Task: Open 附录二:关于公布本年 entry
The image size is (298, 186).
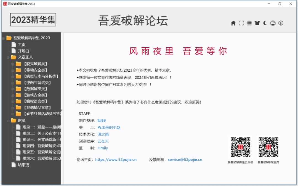Action: [41, 133]
